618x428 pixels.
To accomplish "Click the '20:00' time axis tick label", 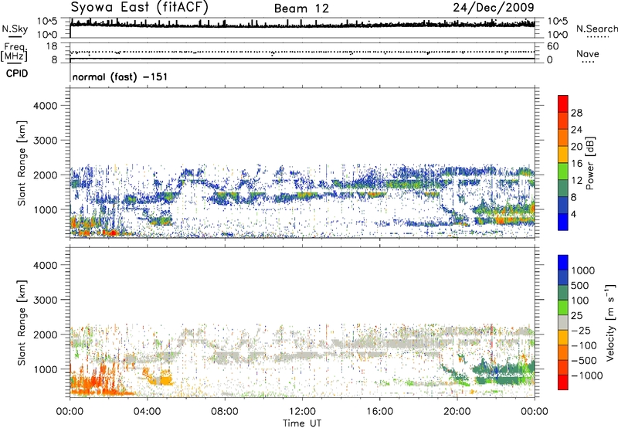I will click(x=457, y=412).
